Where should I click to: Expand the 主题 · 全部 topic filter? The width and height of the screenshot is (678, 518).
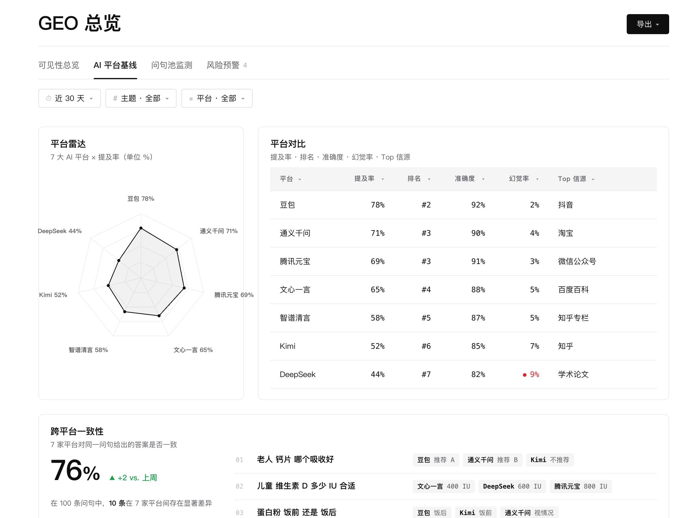[141, 98]
